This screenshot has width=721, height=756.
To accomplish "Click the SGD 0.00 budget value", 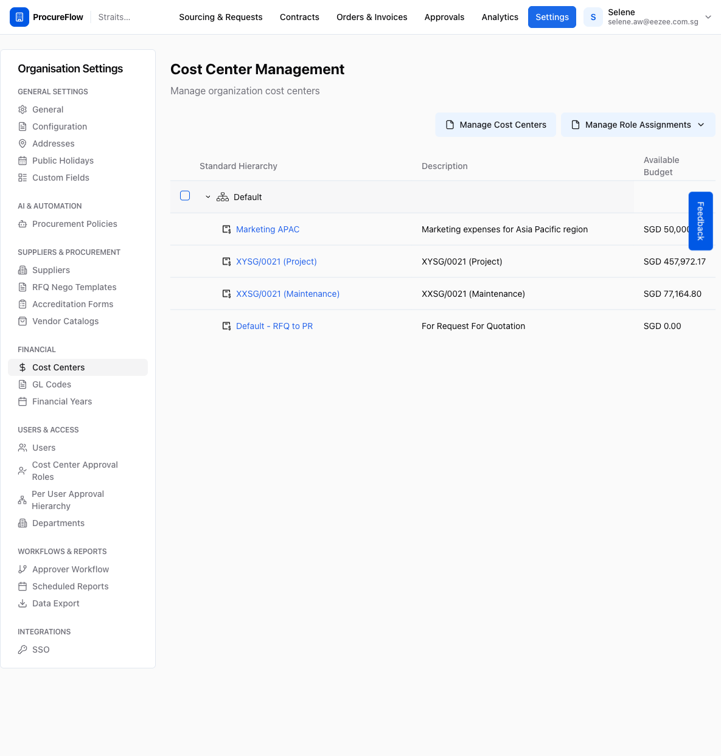I will pos(663,326).
